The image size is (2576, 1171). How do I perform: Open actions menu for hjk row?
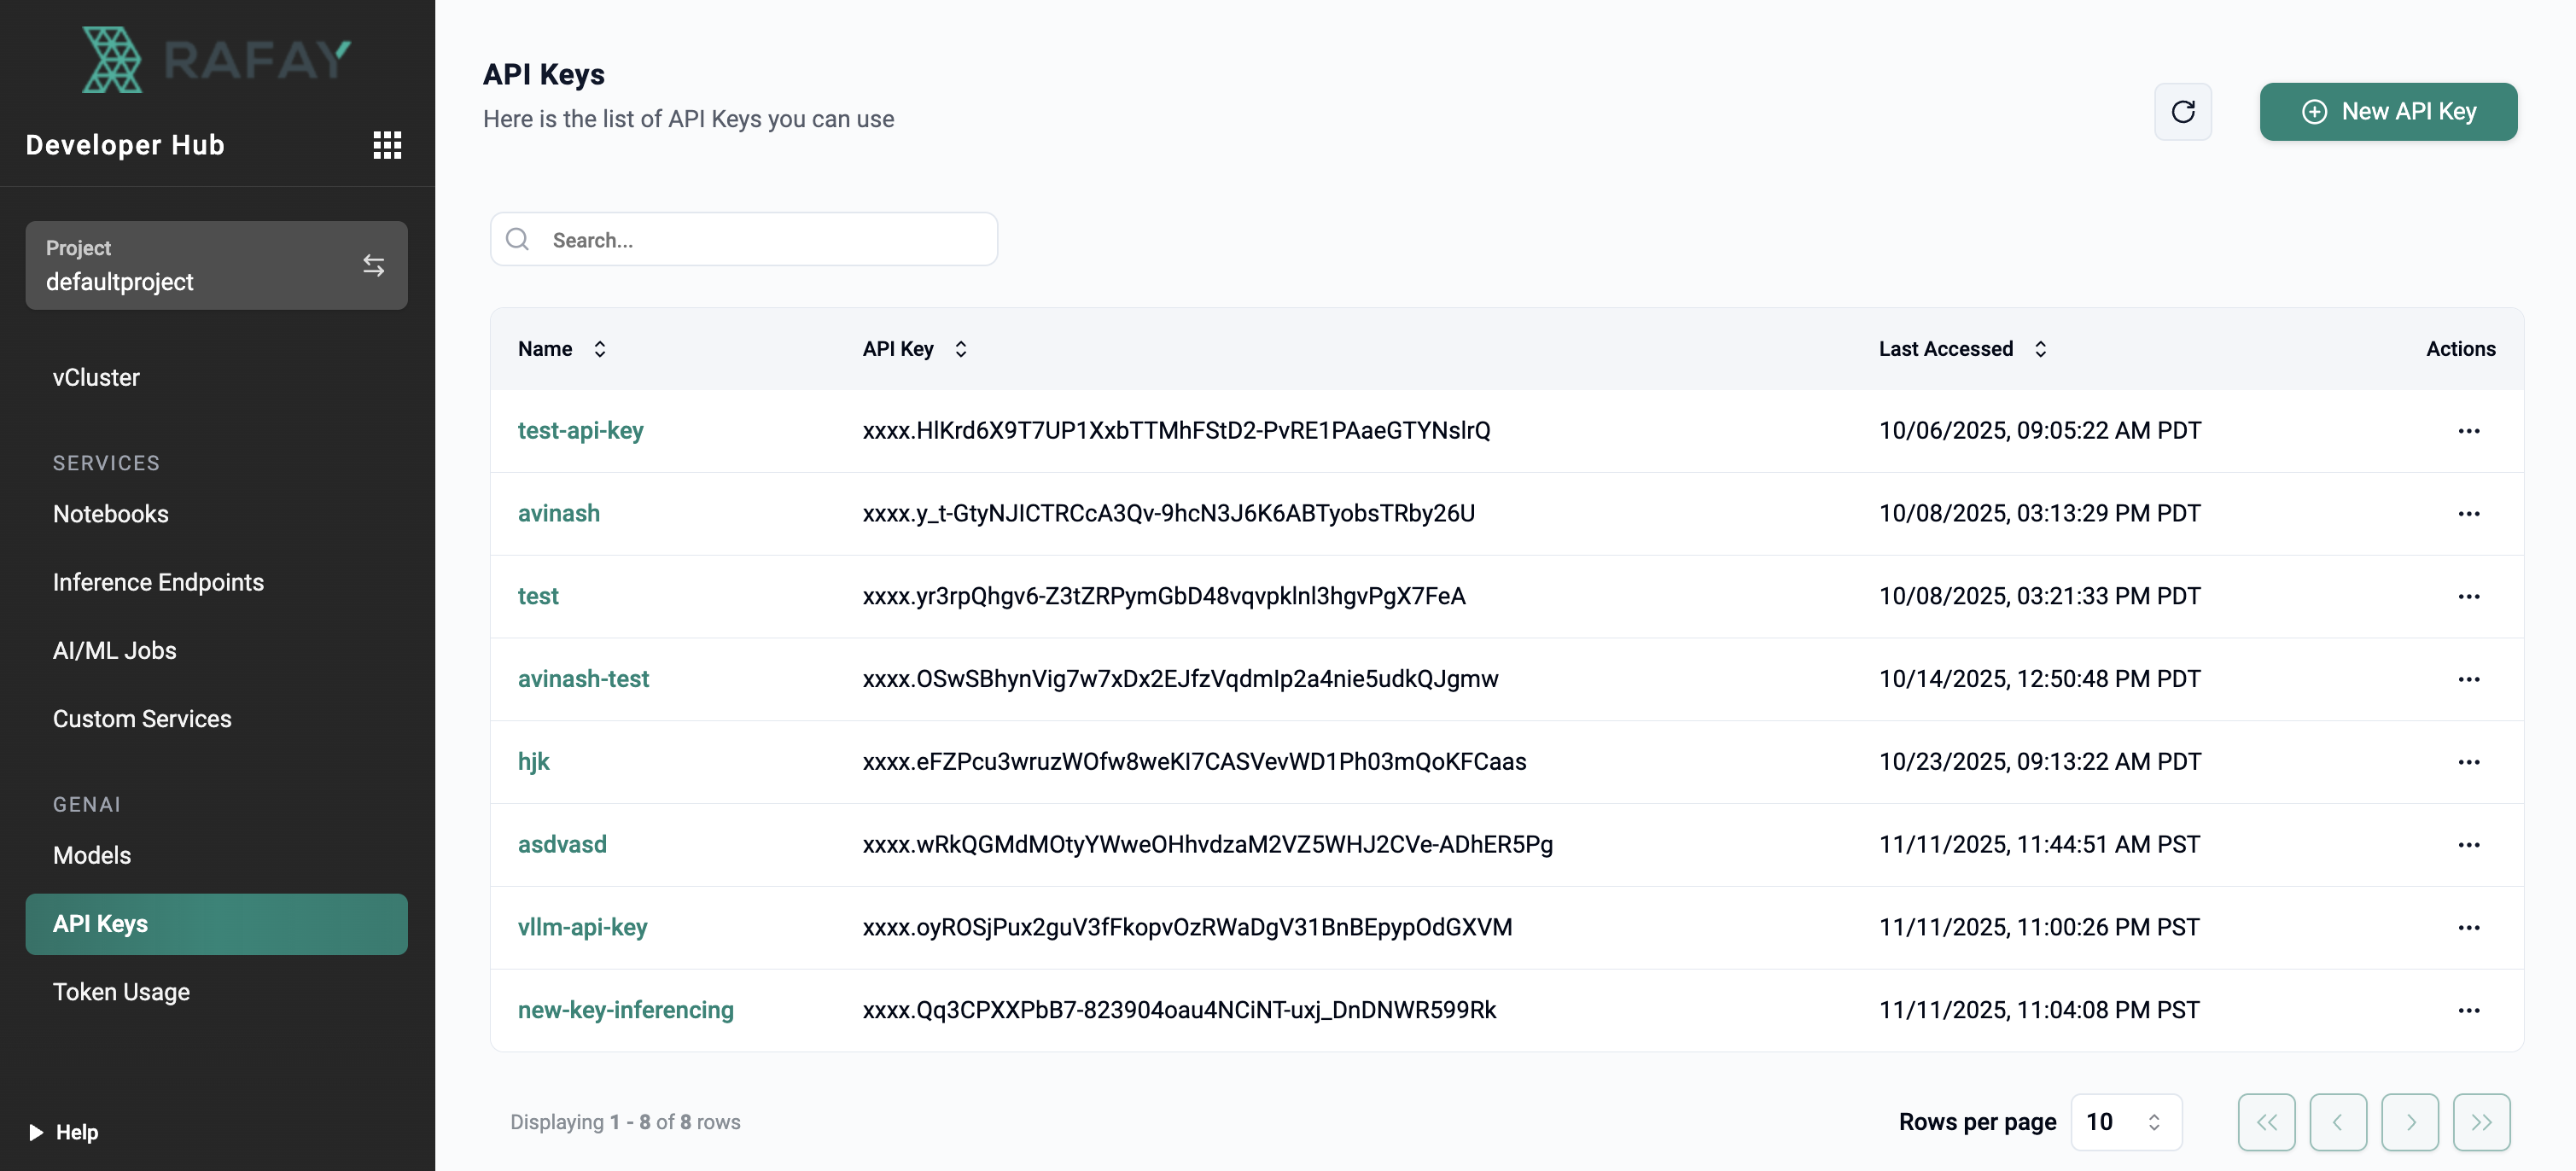click(x=2468, y=762)
